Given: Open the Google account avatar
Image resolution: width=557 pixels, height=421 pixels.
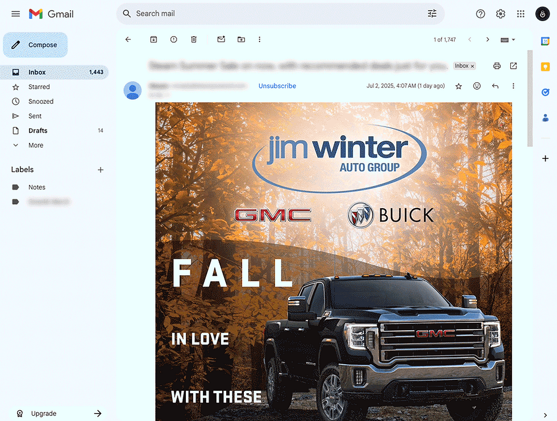Looking at the screenshot, I should pyautogui.click(x=542, y=14).
